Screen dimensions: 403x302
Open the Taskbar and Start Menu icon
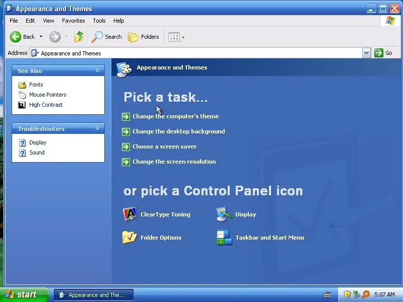point(224,238)
